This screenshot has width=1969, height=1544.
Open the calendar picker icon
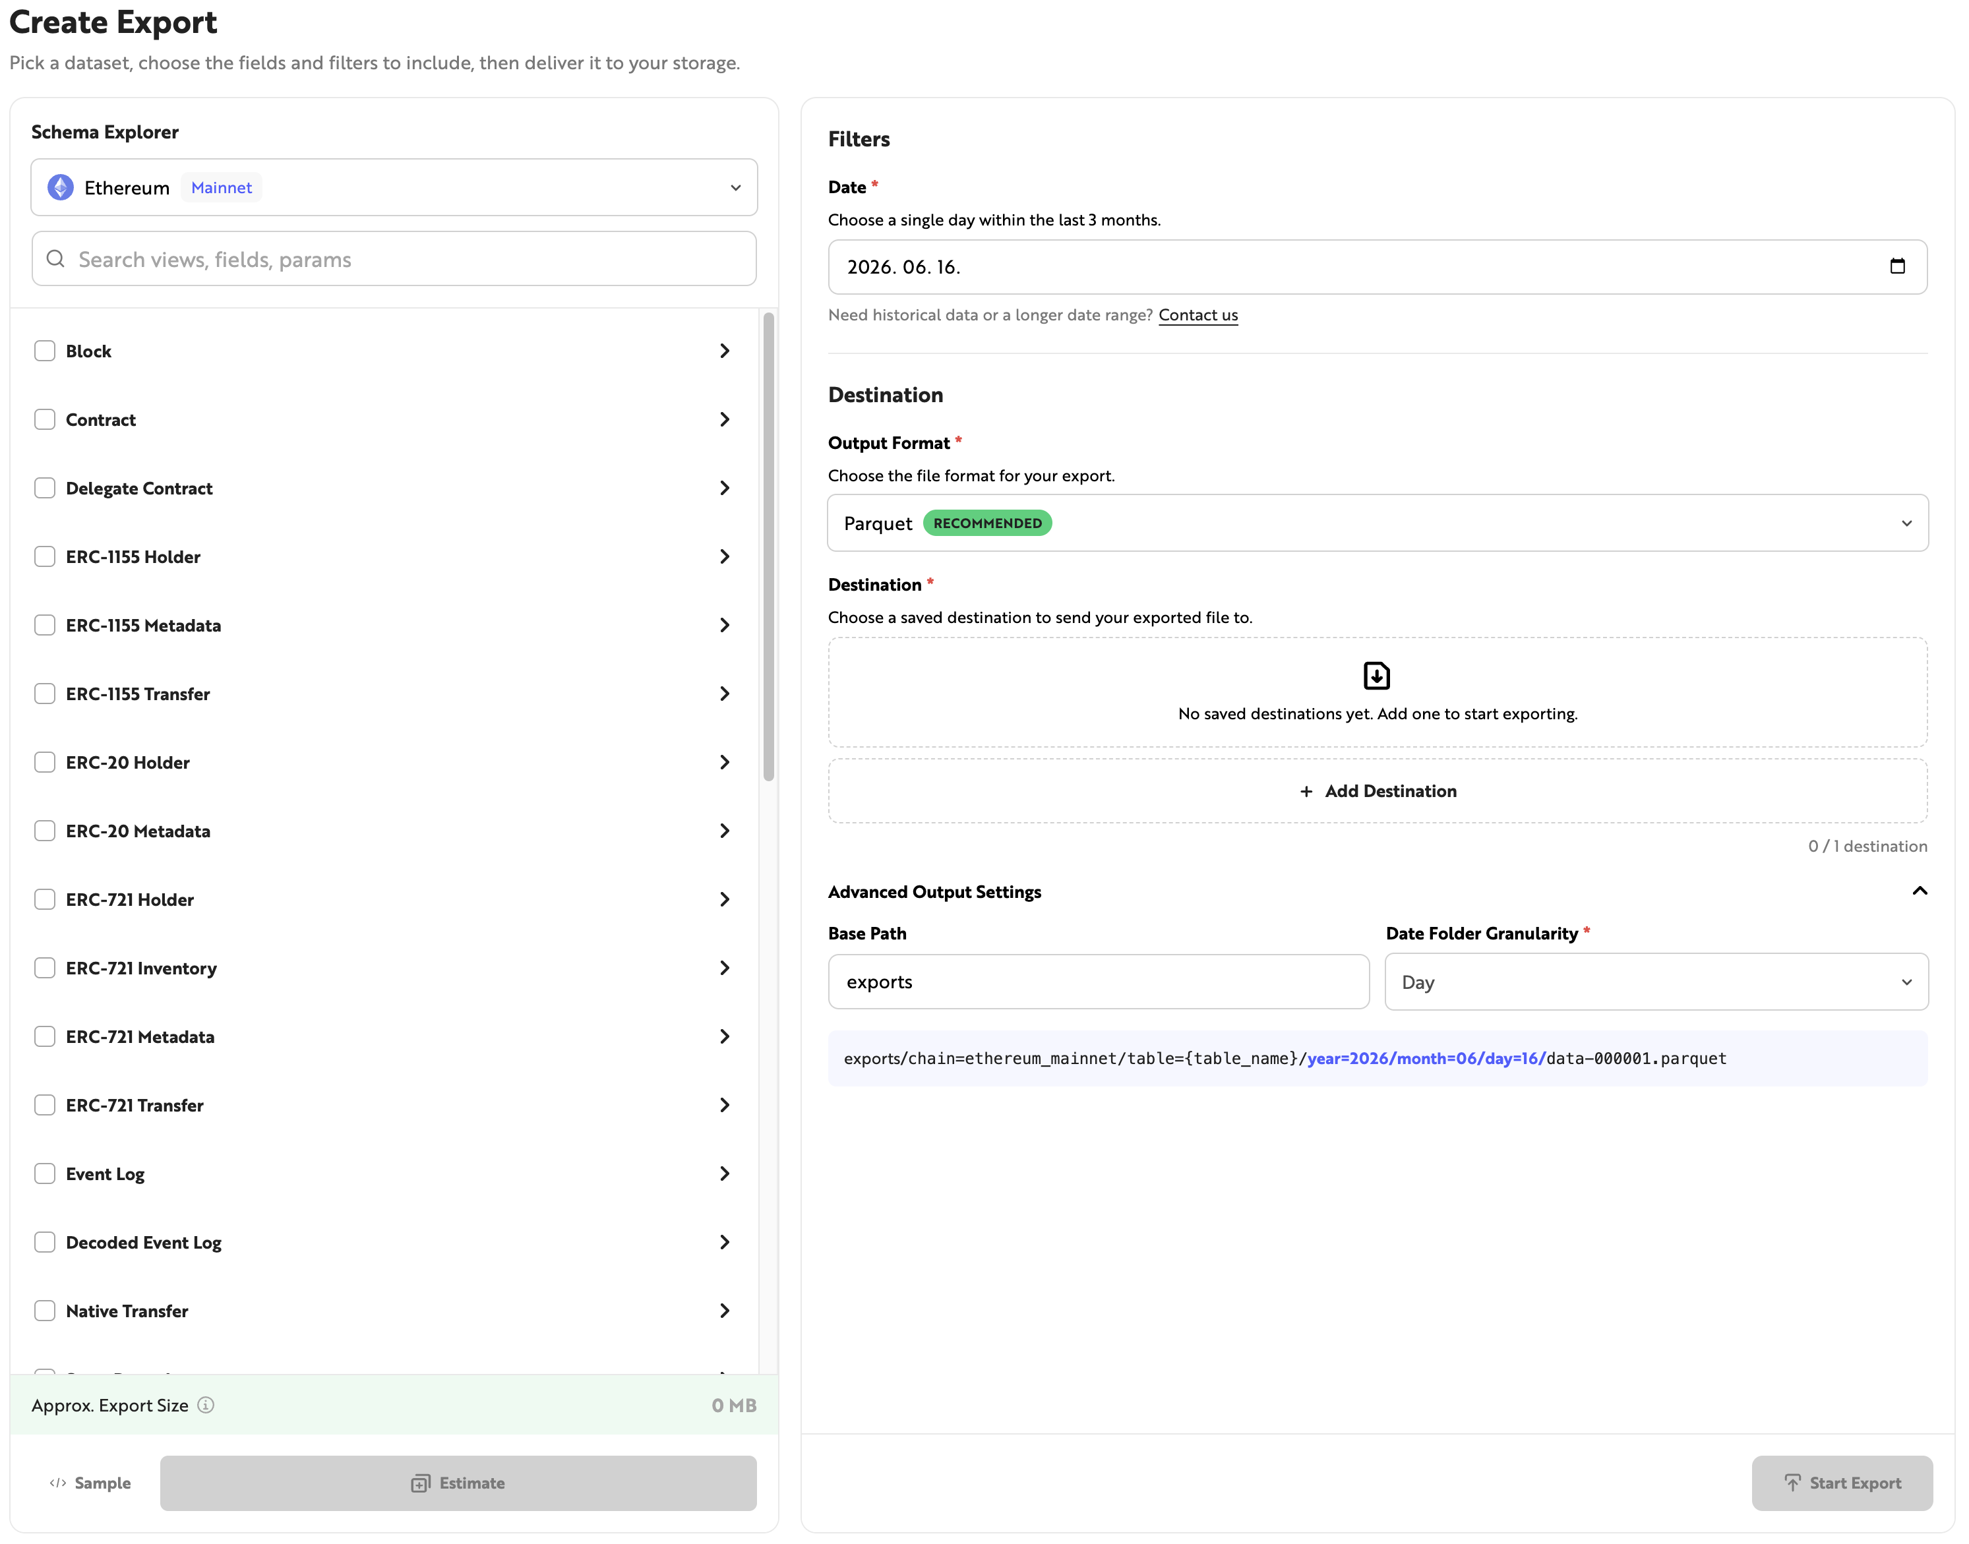[1896, 266]
